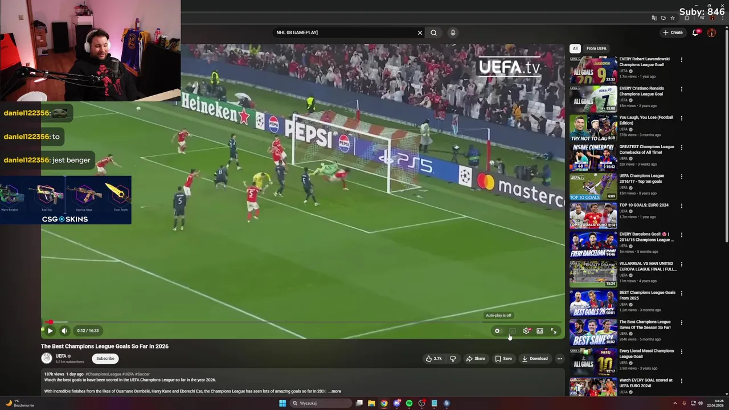This screenshot has height=410, width=729.
Task: Open the player settings gear
Action: [526, 331]
